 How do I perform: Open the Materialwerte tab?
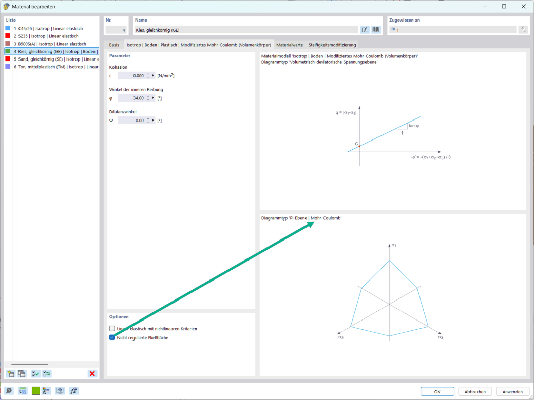(290, 45)
